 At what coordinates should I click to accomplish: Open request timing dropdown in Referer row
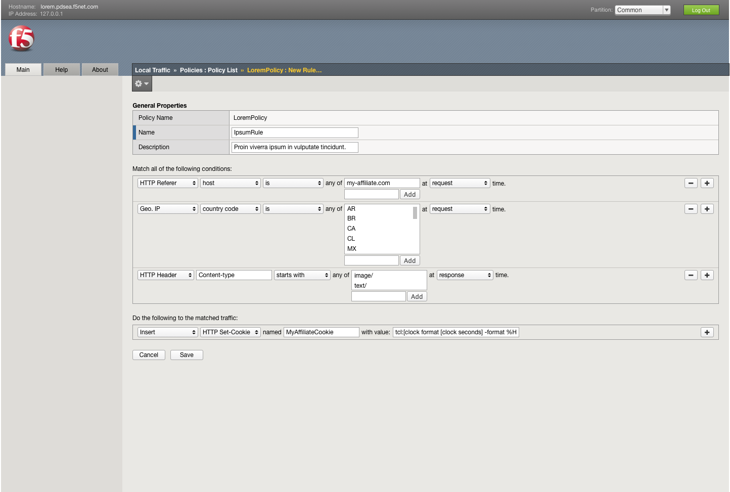click(x=460, y=183)
